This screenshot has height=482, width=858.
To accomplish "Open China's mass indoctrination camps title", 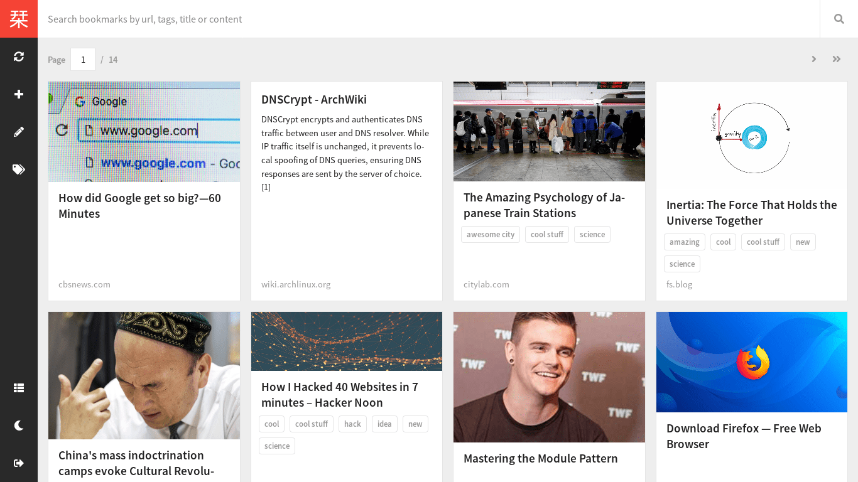I will [x=136, y=463].
